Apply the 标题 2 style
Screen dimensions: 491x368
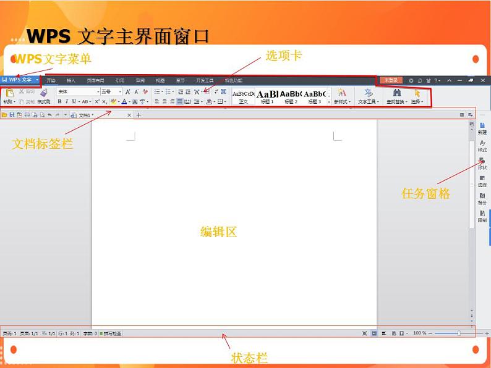pyautogui.click(x=291, y=97)
